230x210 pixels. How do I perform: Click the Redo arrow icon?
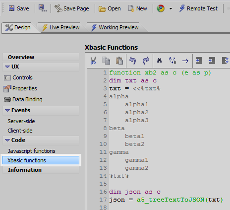click(146, 61)
